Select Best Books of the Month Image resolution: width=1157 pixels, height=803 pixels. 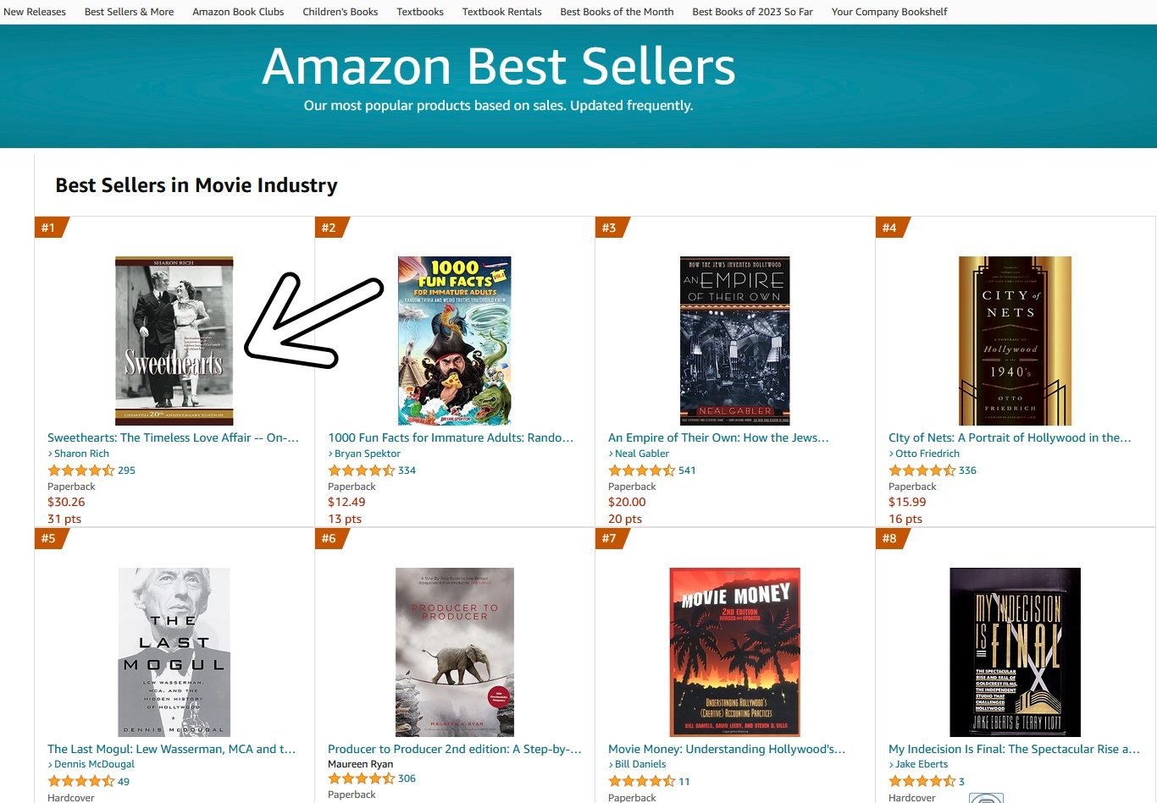tap(617, 12)
